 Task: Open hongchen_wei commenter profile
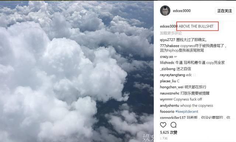coord(172,87)
